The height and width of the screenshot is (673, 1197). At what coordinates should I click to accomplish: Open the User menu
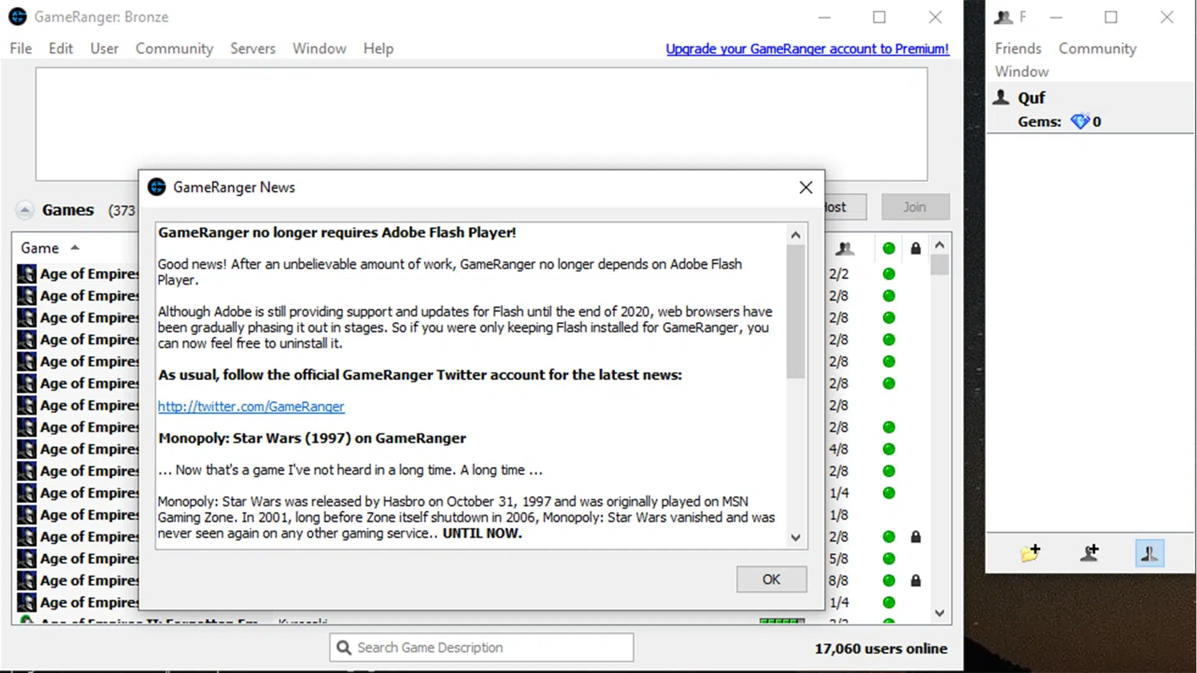(104, 49)
